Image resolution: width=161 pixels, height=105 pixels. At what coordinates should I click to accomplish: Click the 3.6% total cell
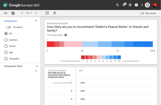(x=83, y=99)
